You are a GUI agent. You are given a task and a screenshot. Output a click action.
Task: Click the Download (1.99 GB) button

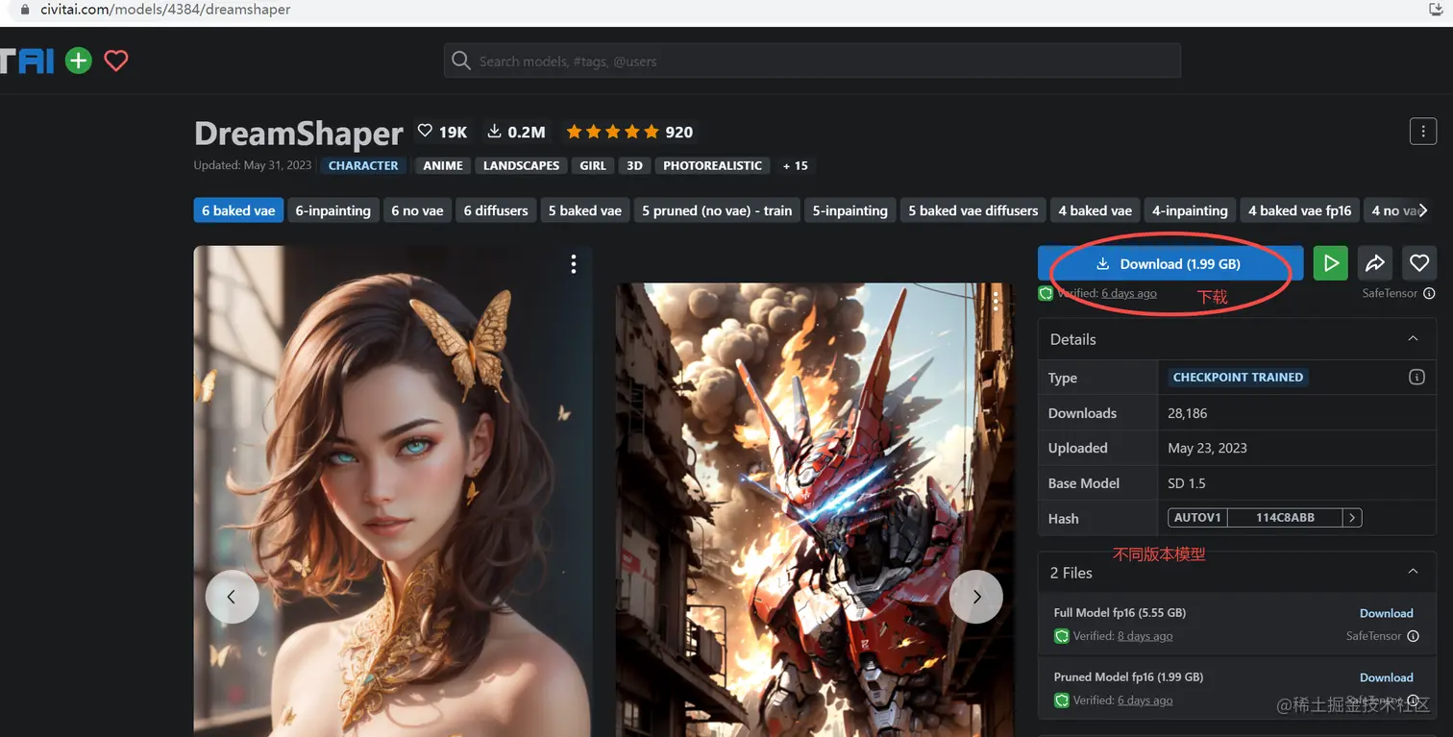coord(1170,263)
